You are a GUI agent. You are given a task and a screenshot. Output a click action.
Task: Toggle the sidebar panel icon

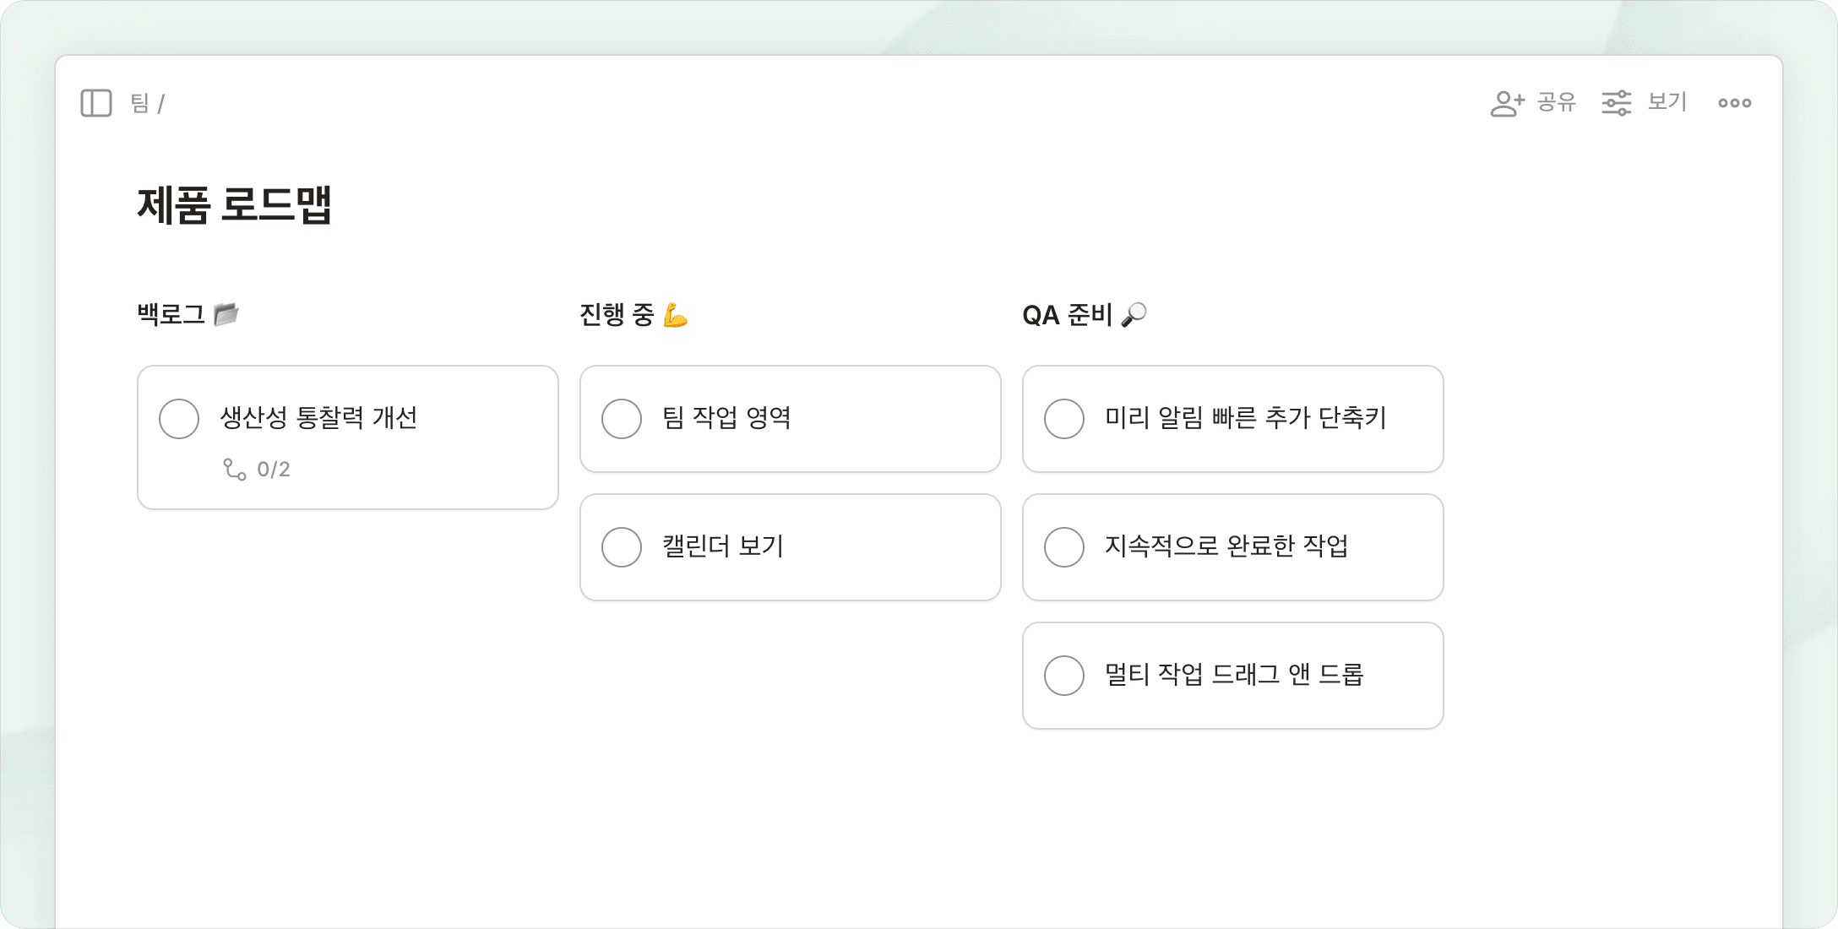tap(96, 103)
